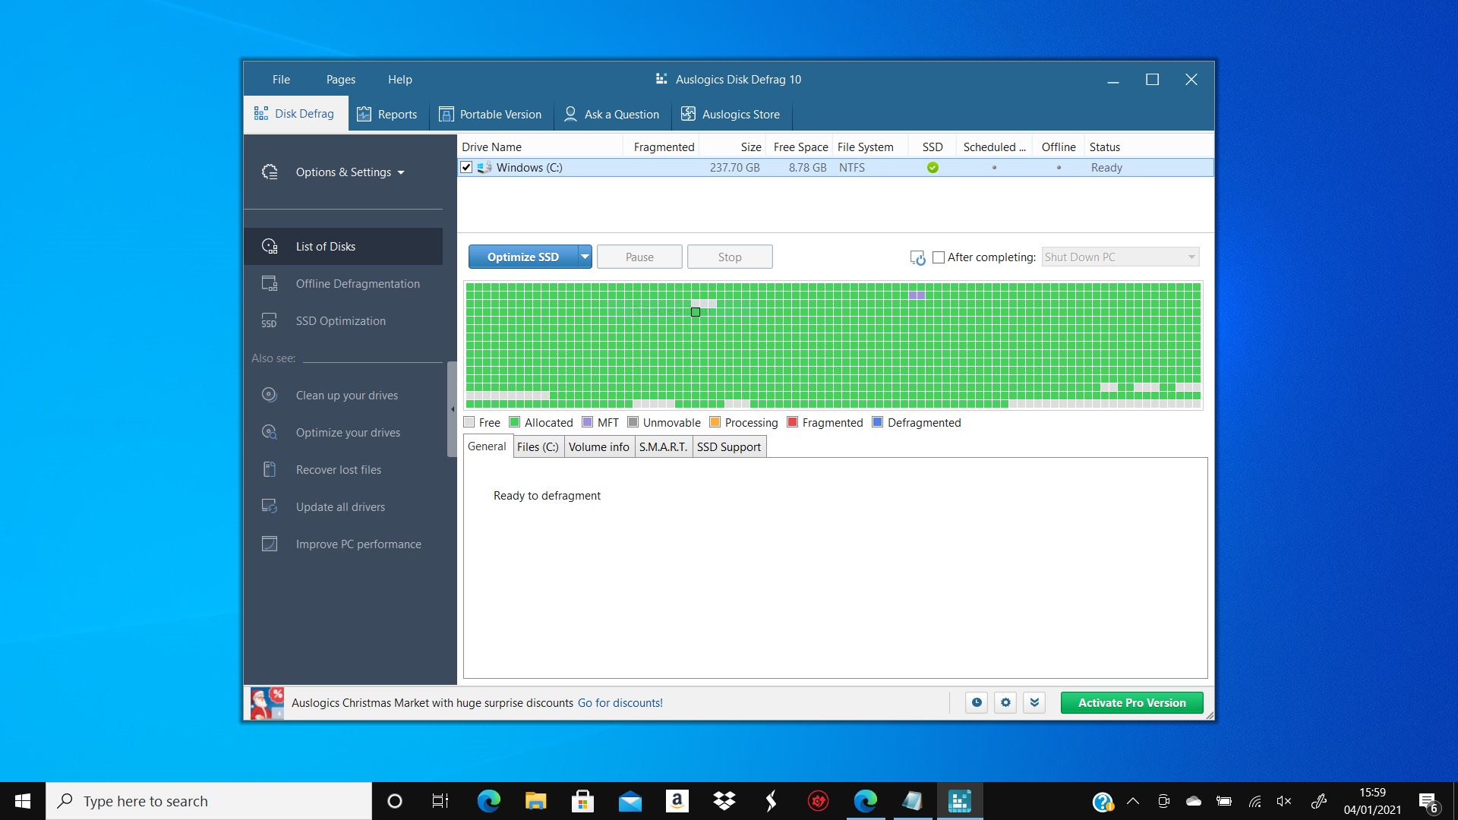Open Offline Defragmentation in sidebar
Screen dimensions: 1458x820
point(357,283)
